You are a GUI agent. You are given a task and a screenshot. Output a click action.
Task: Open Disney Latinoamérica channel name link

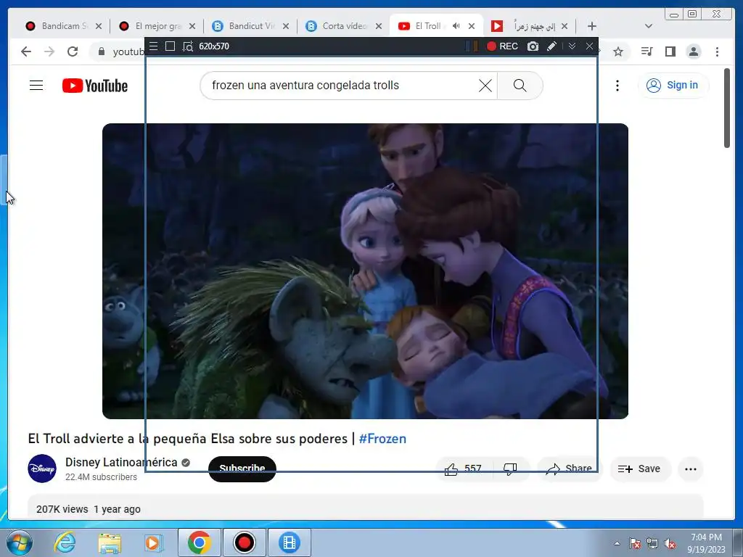[x=121, y=462]
